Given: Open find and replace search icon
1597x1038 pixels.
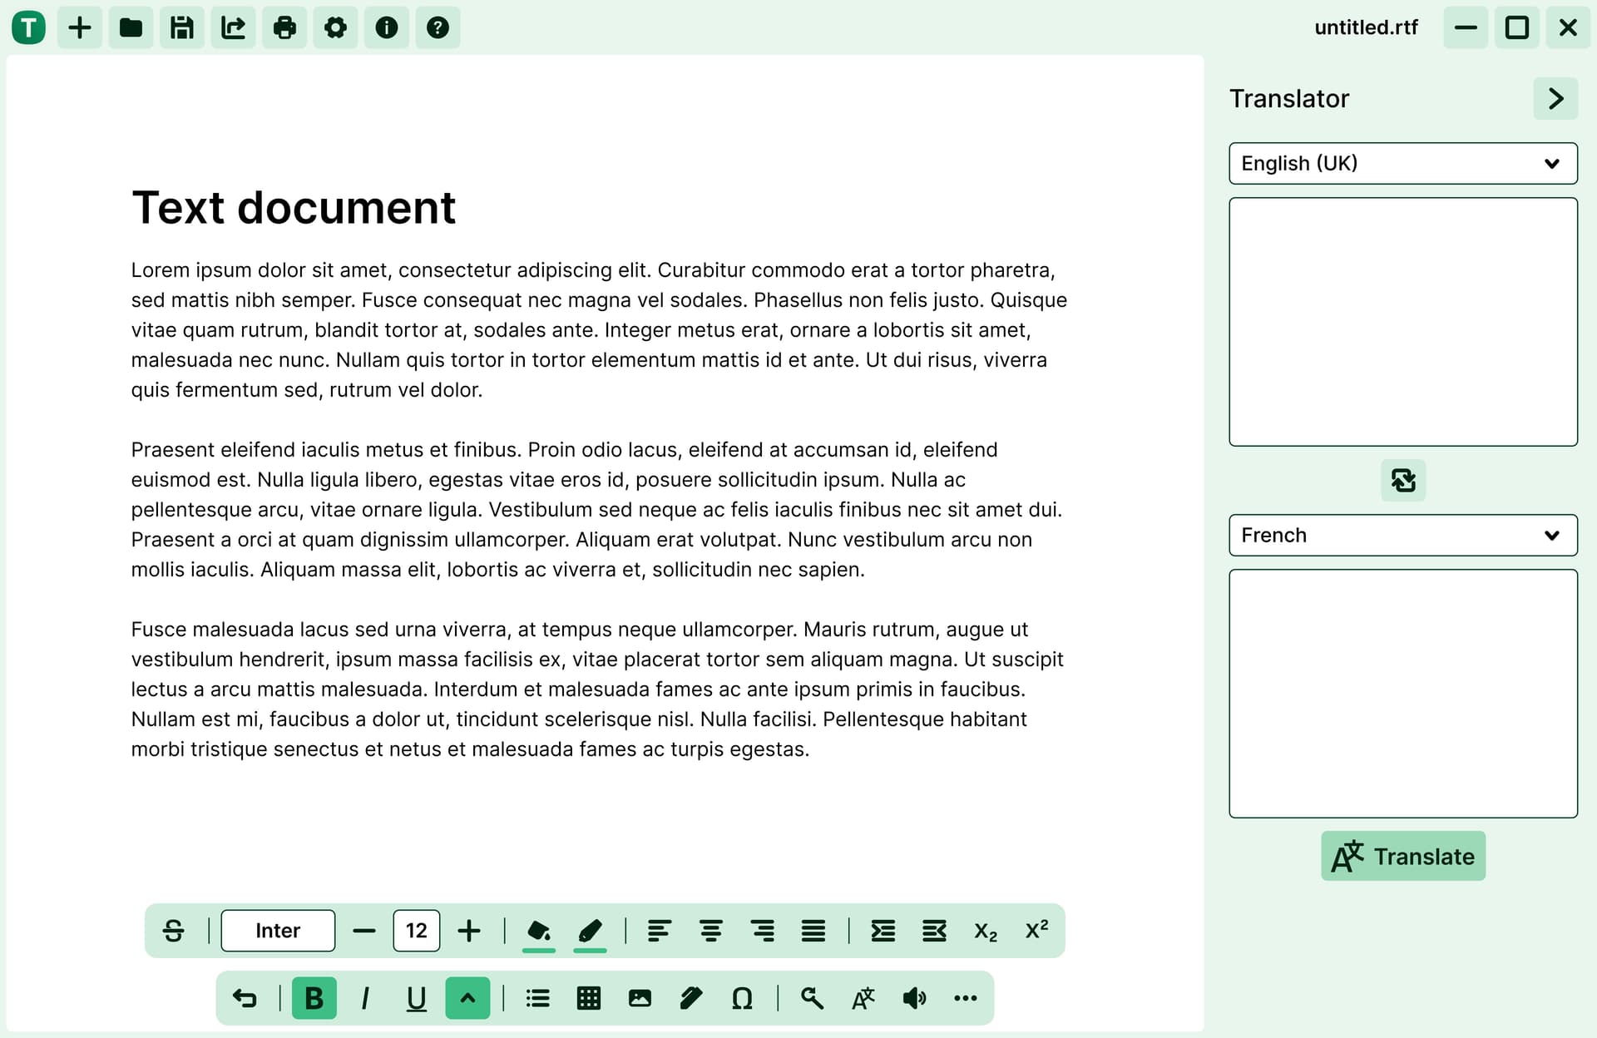Looking at the screenshot, I should tap(812, 998).
